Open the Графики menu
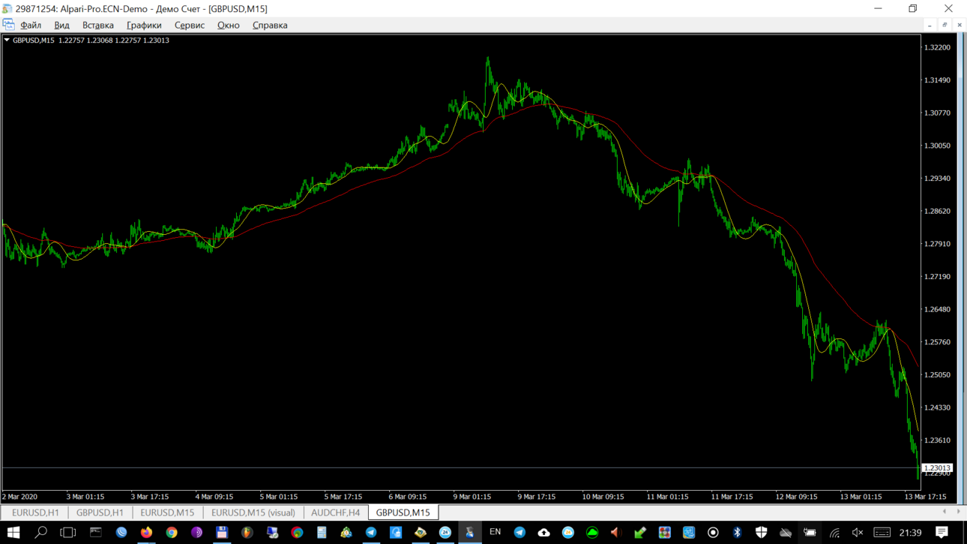This screenshot has height=544, width=967. click(144, 26)
